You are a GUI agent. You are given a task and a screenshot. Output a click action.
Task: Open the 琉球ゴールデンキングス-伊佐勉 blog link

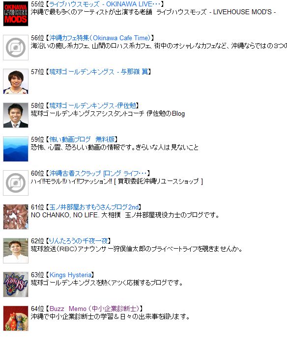point(93,105)
